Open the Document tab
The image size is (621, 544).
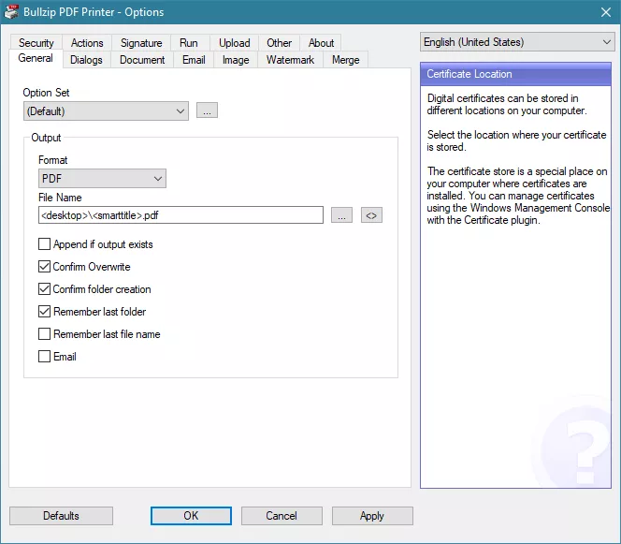click(142, 60)
